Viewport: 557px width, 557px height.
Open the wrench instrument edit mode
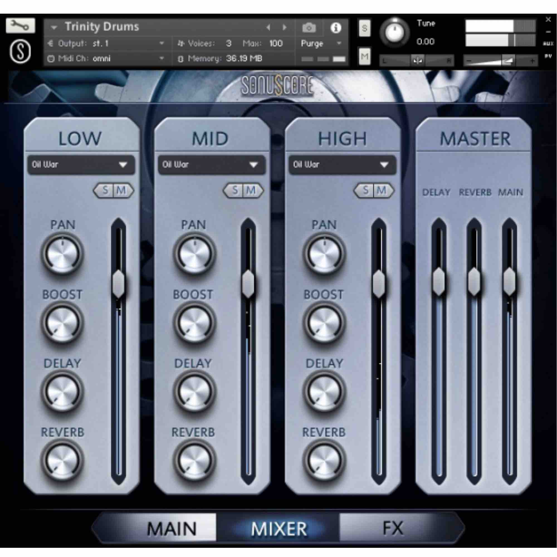(20, 26)
